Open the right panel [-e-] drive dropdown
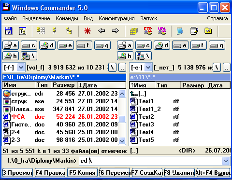The image size is (232, 180). (148, 68)
